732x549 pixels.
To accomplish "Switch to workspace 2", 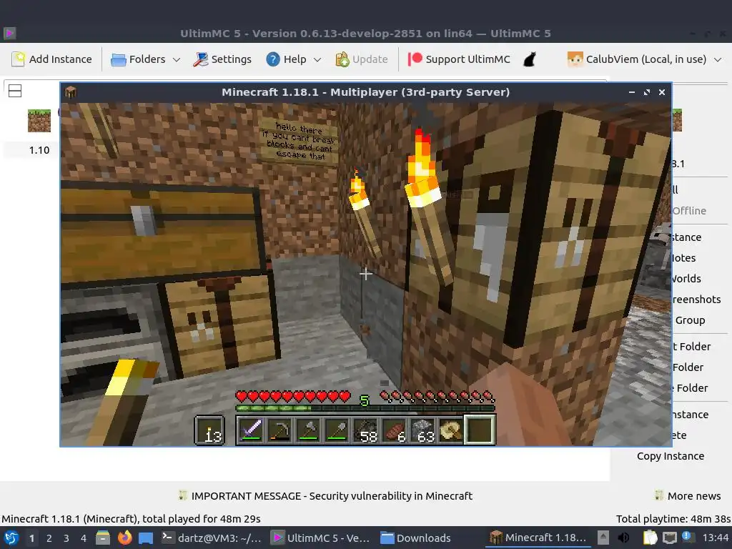I will (49, 538).
